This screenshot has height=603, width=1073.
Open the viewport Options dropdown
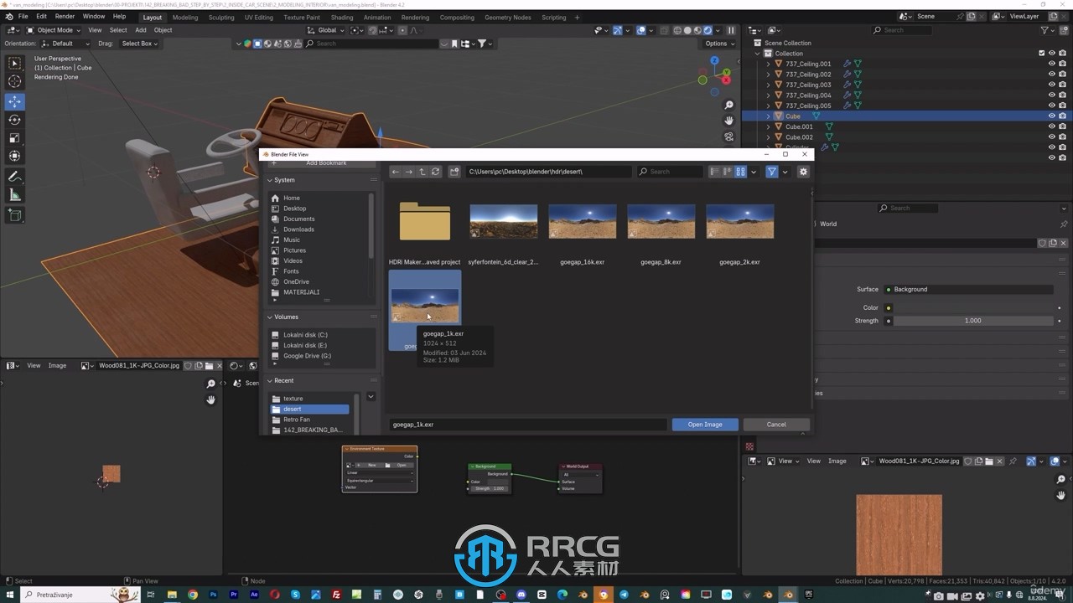pyautogui.click(x=719, y=44)
